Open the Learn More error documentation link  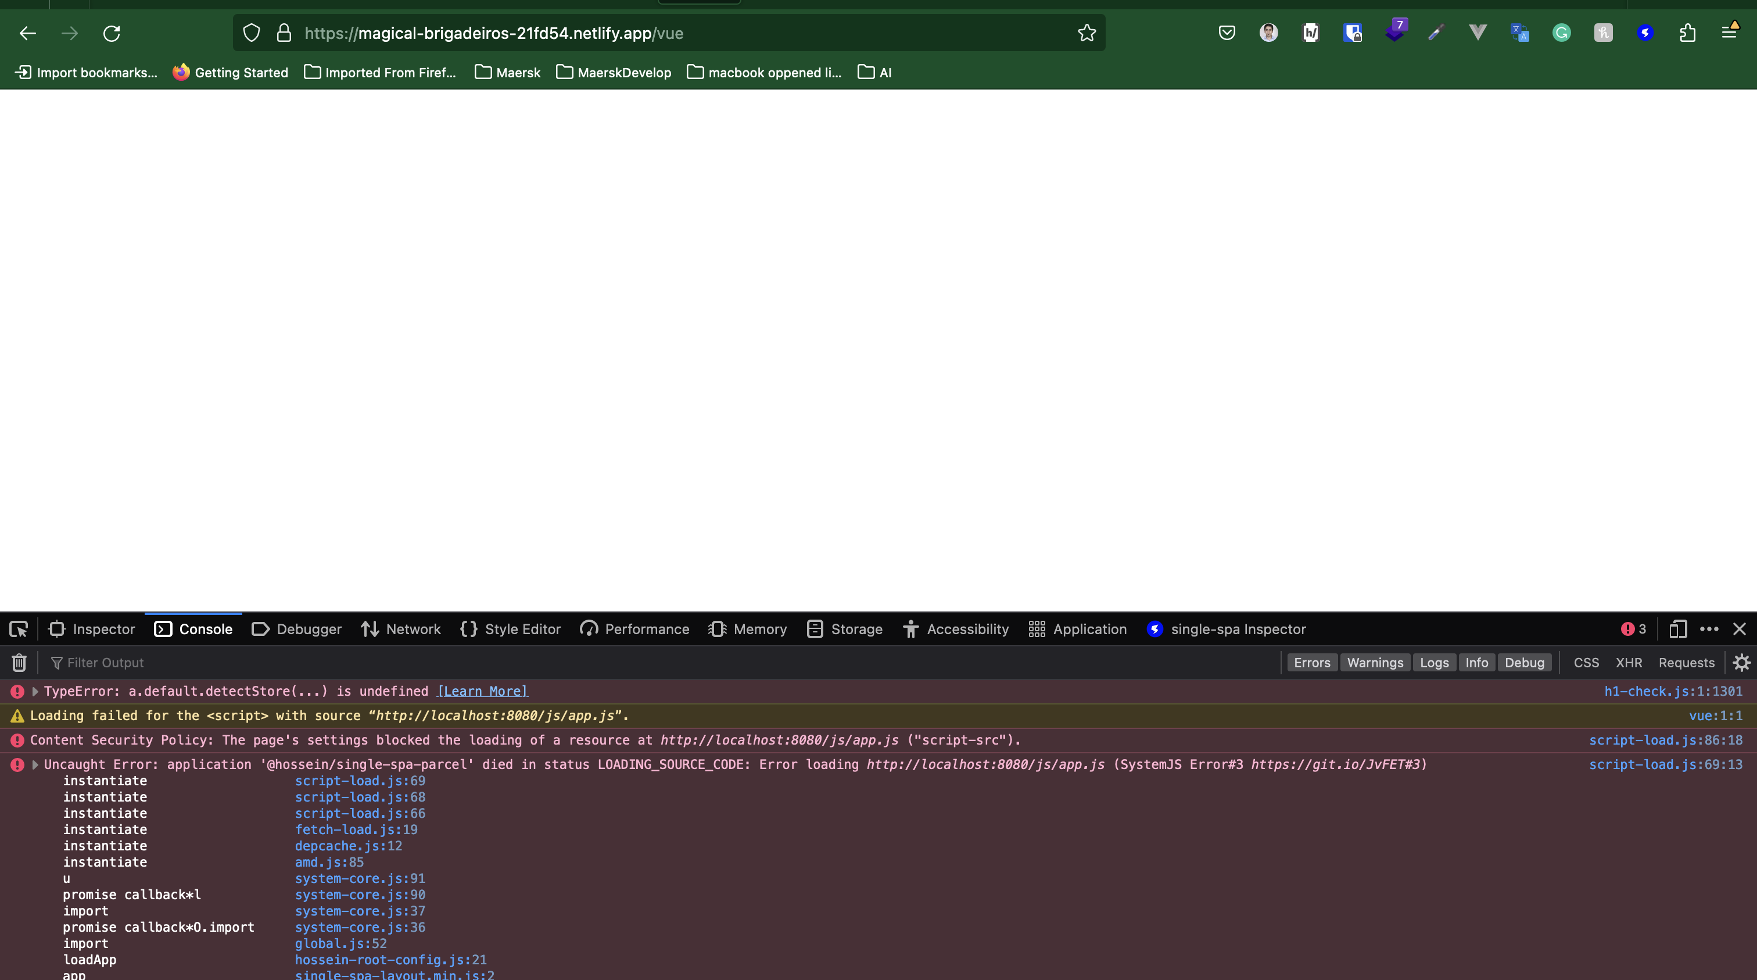pos(482,691)
